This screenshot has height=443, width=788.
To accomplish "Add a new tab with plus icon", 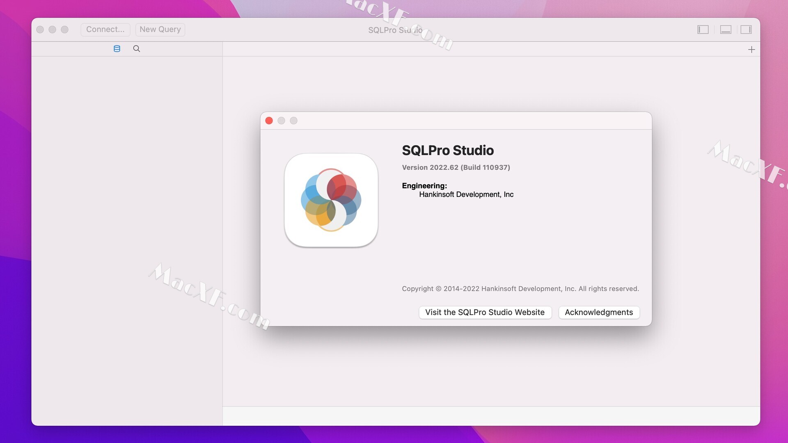I will coord(751,50).
